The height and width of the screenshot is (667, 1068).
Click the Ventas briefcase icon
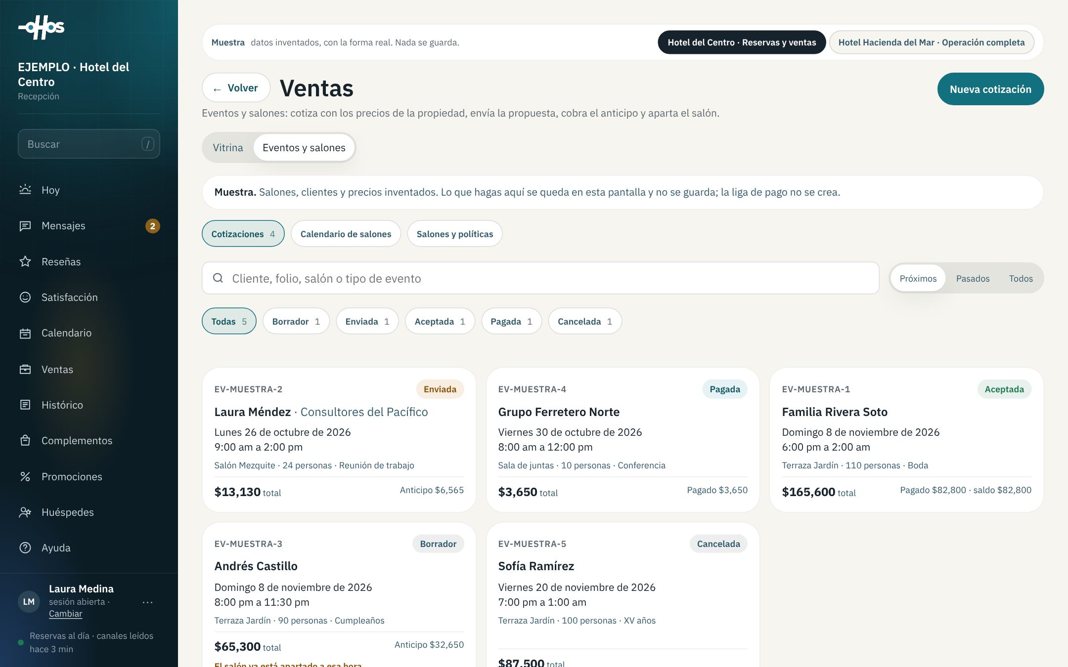click(25, 369)
